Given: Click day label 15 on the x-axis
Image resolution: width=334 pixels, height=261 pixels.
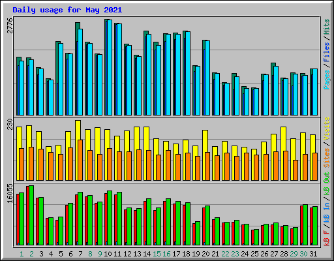Looking at the screenshot, I should 157,254.
